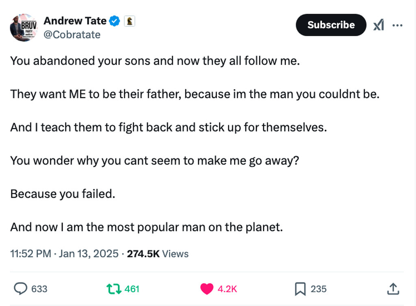This screenshot has height=306, width=416.
Task: Open the three-dot more options menu
Action: point(397,25)
